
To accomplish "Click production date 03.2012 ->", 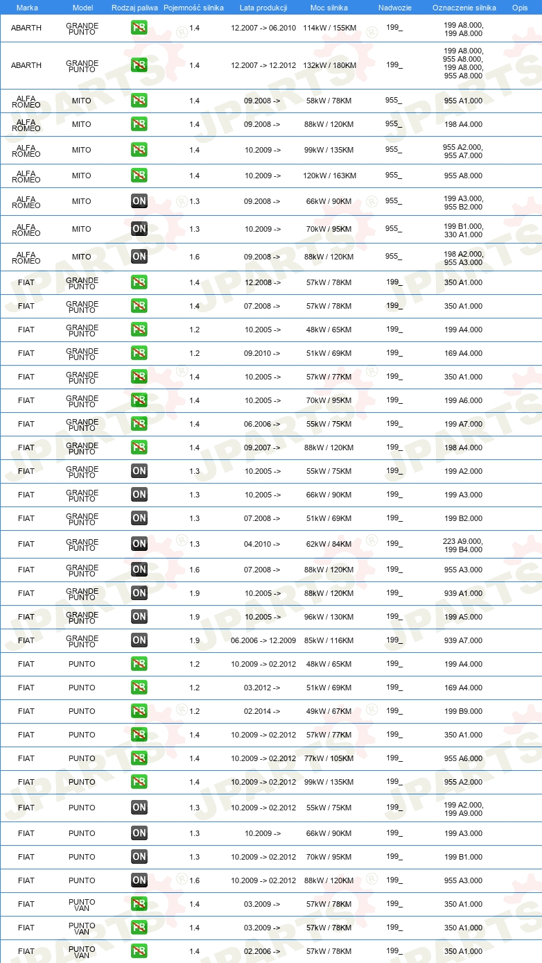I will (263, 688).
